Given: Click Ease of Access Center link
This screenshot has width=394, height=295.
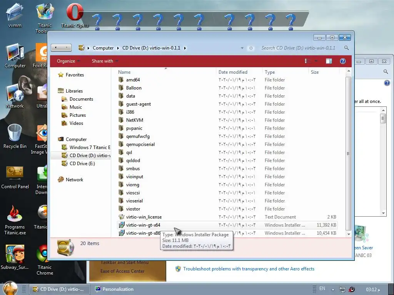Looking at the screenshot, I should tap(122, 271).
